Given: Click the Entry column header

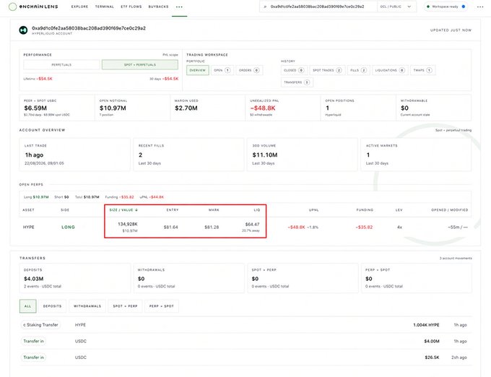Looking at the screenshot, I should tap(173, 209).
